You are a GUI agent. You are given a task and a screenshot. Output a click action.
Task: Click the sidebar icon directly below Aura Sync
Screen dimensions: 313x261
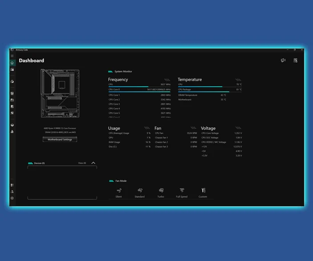[12, 94]
